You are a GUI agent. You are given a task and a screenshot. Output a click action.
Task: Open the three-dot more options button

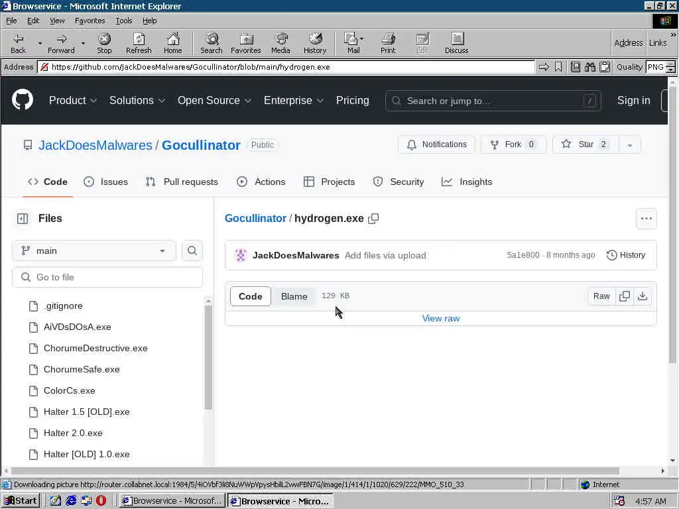647,219
